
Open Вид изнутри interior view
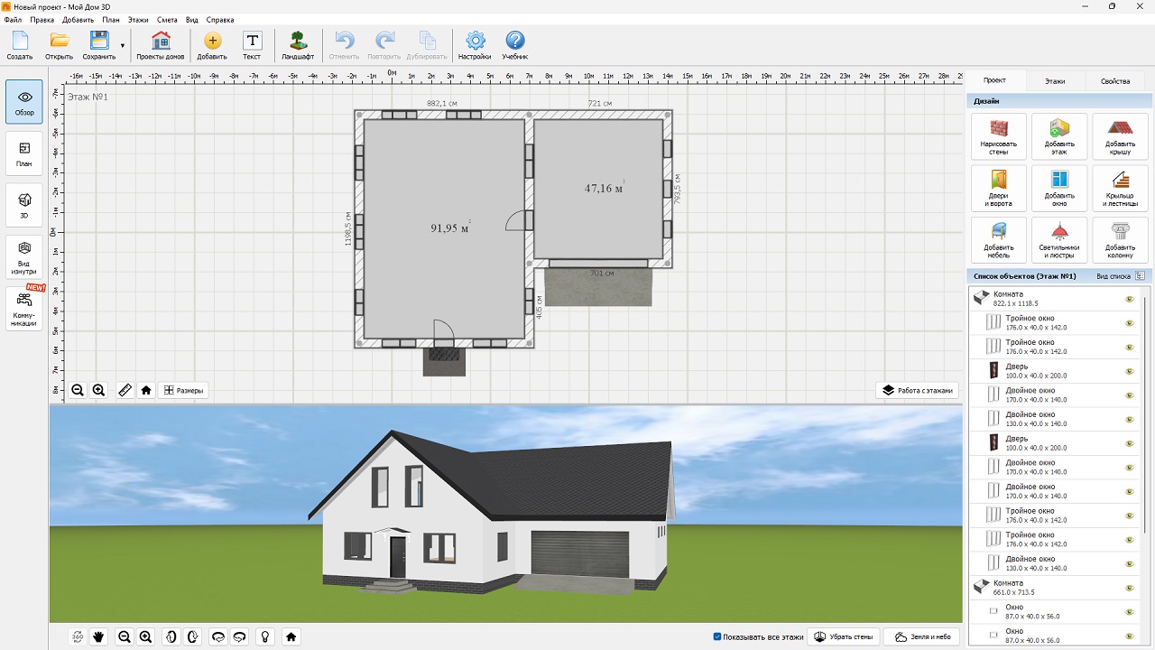point(24,255)
